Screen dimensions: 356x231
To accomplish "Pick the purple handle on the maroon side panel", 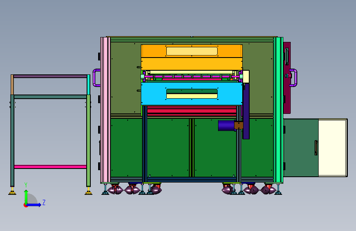I will click(x=293, y=78).
